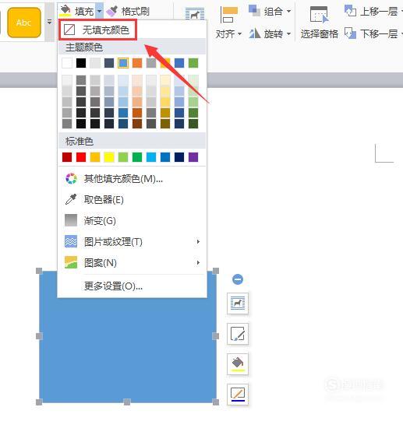Open the Group dropdown
Image resolution: width=403 pixels, height=421 pixels.
point(278,12)
